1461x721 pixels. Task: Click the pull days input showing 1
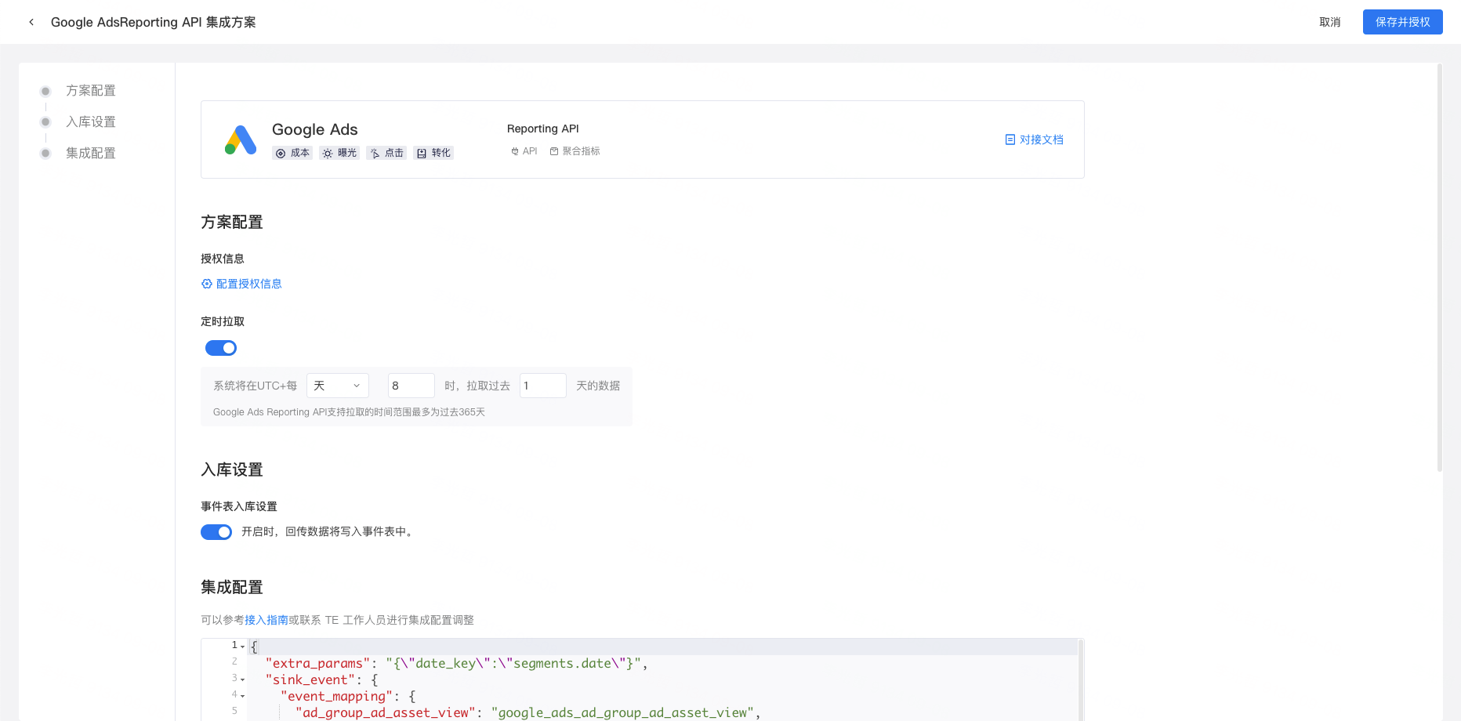click(x=542, y=385)
